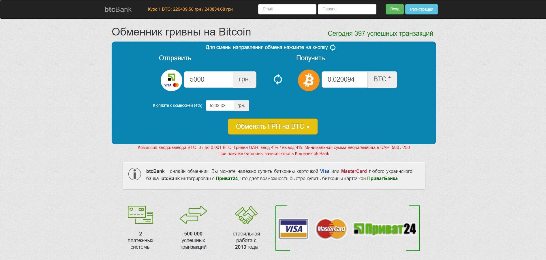Click the exchange arrows icon above '500 000'
This screenshot has height=260, width=546.
click(x=193, y=215)
